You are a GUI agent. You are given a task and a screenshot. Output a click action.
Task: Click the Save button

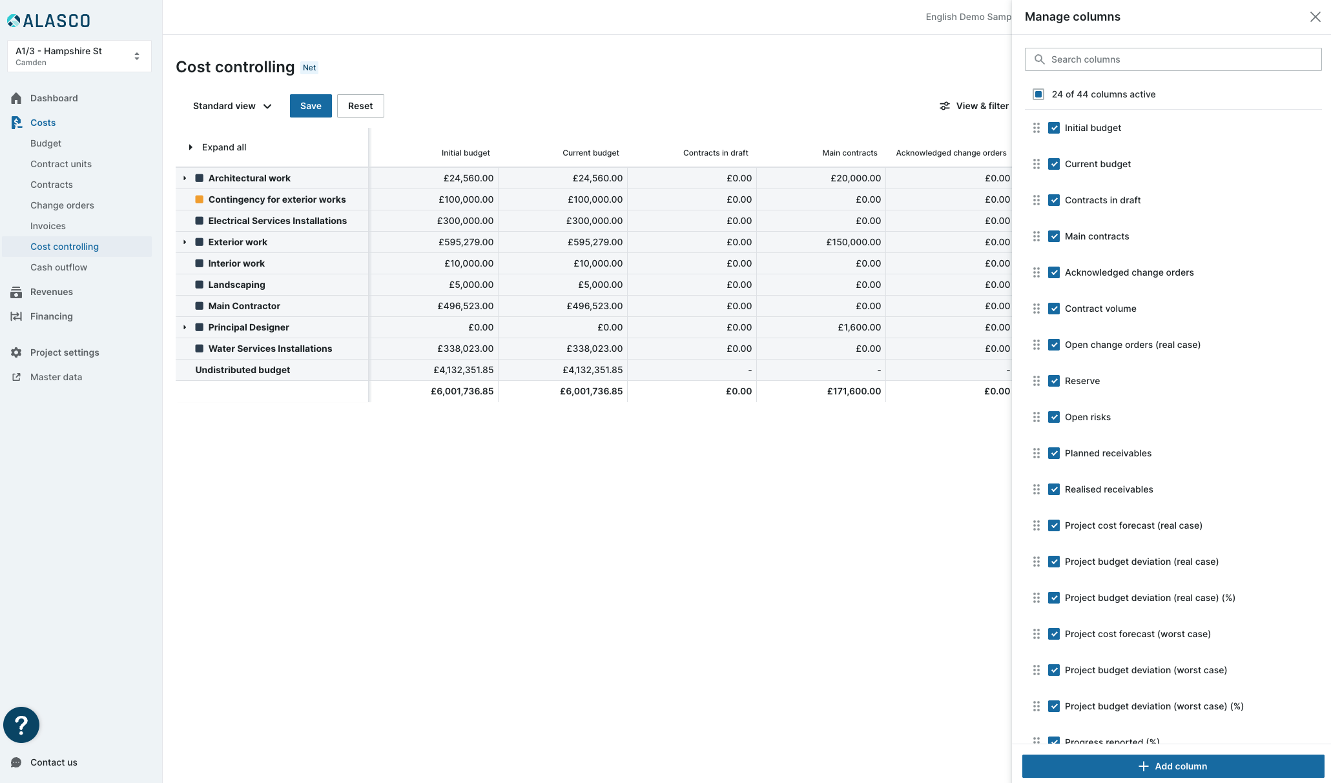point(311,106)
